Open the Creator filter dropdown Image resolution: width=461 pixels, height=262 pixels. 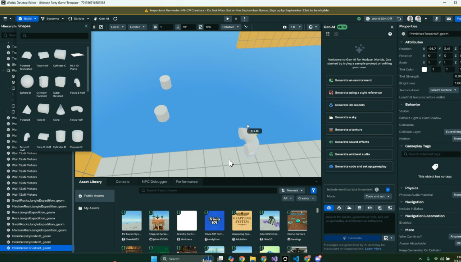pyautogui.click(x=306, y=198)
